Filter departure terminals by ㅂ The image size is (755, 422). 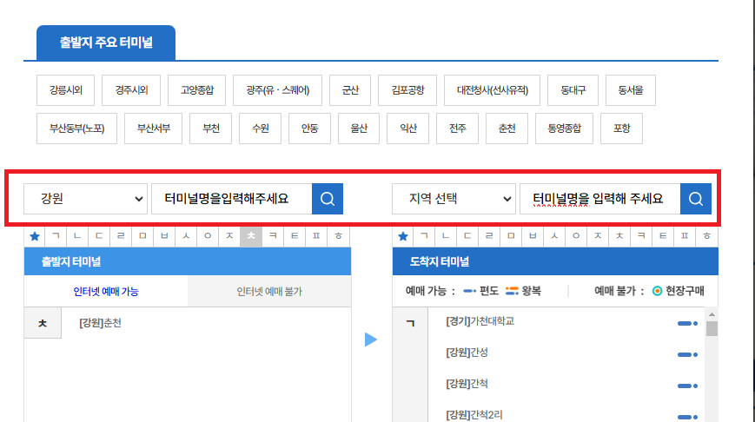[164, 236]
